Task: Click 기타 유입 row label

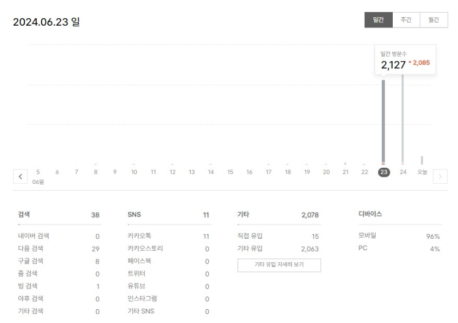Action: pyautogui.click(x=250, y=249)
